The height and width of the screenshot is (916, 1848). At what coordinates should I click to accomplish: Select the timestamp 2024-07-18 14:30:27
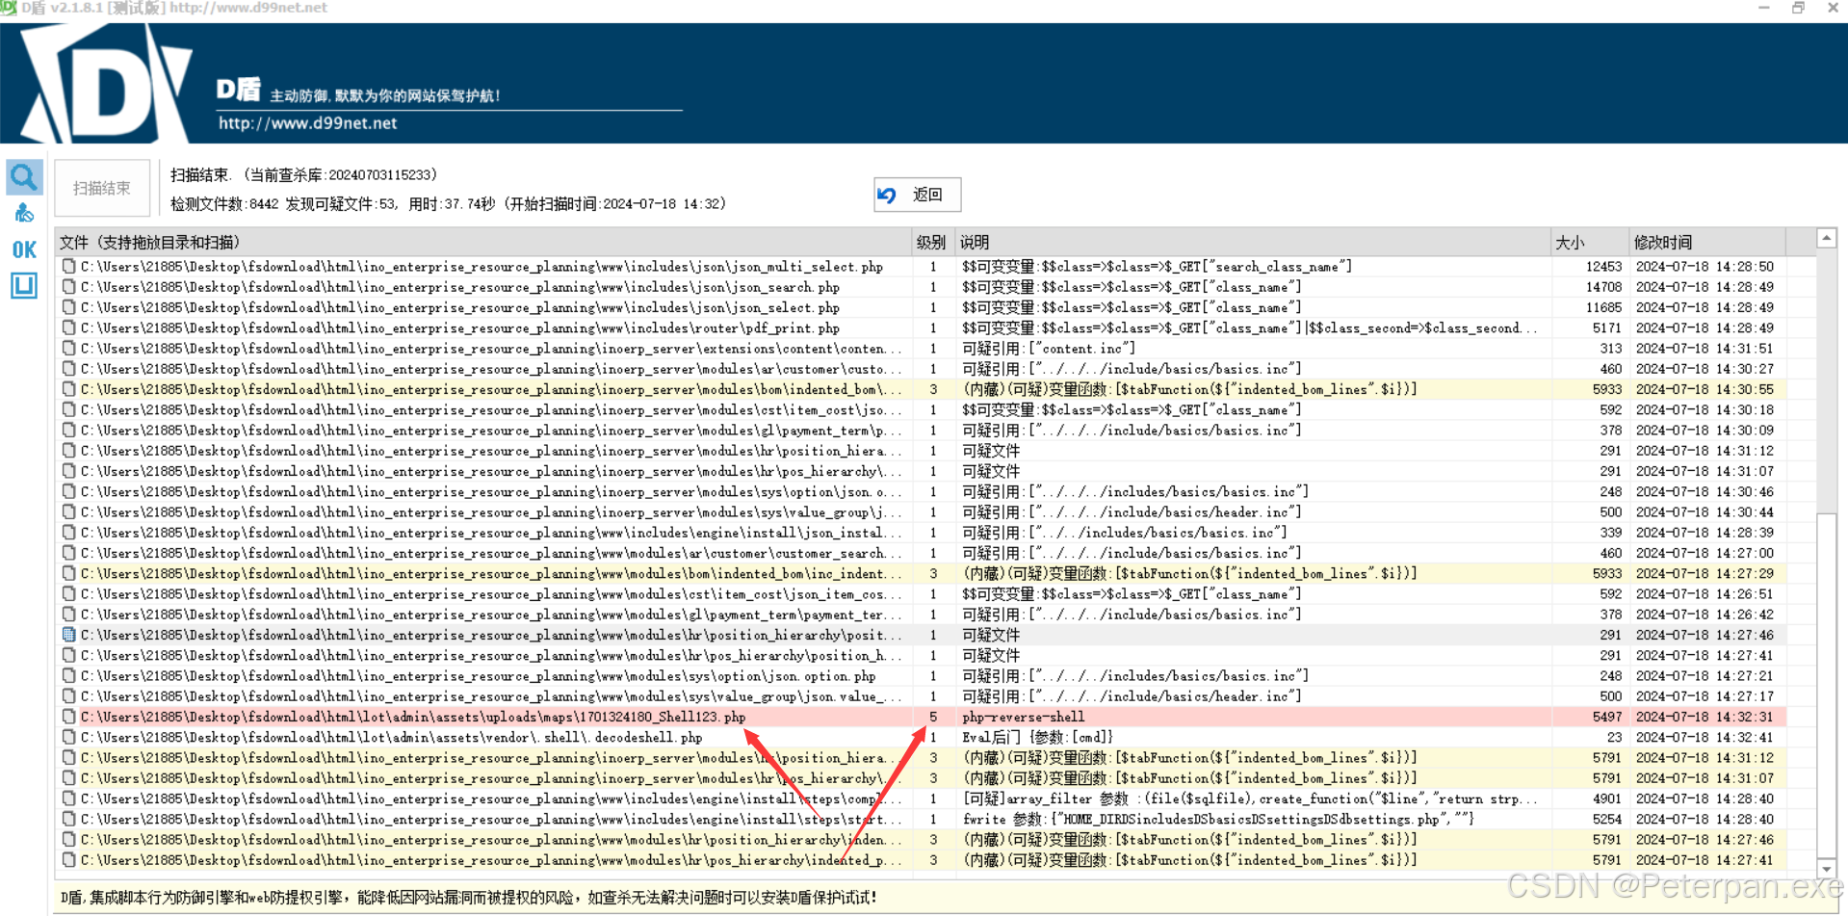click(1705, 368)
